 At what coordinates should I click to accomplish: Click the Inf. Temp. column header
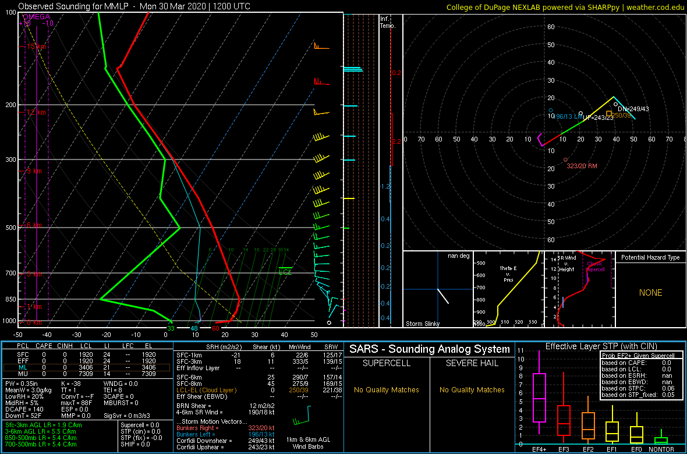tap(388, 22)
